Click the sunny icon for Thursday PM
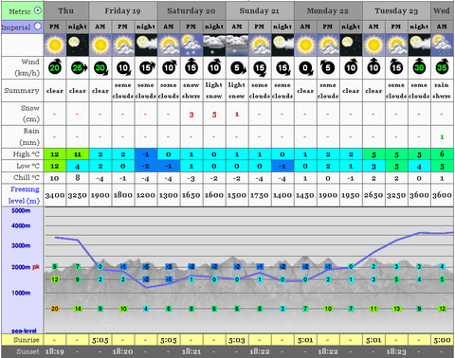Viewport: 455px width, 358px height. click(x=55, y=45)
